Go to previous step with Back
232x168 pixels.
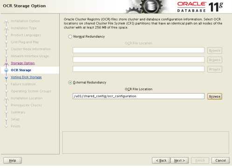click(161, 161)
